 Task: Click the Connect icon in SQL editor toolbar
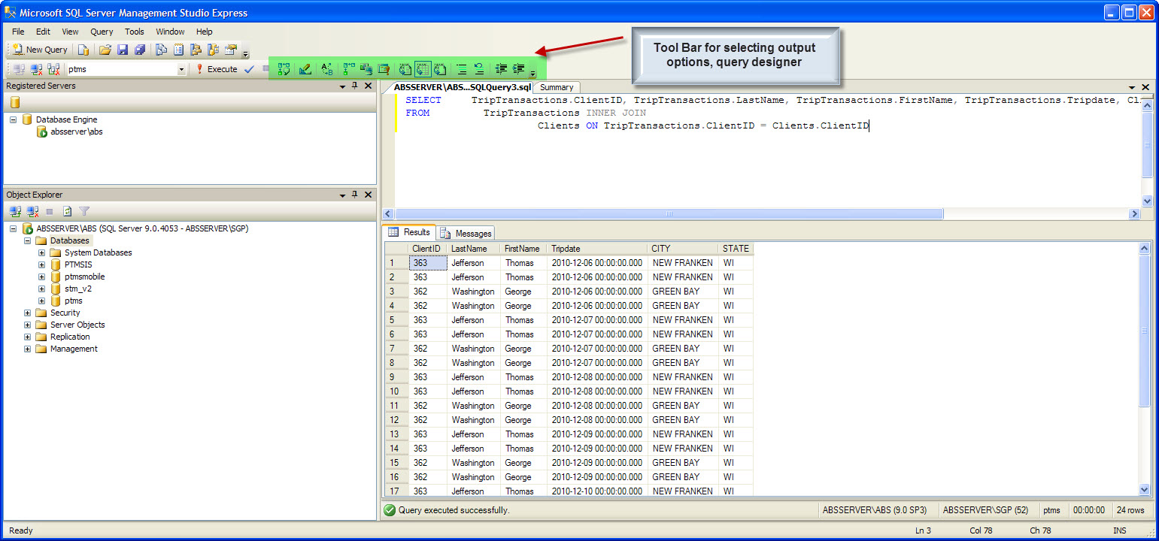click(19, 69)
